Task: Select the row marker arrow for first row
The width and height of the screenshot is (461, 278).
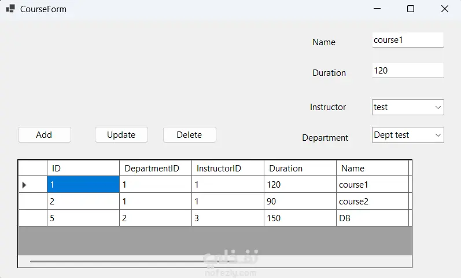Action: pos(24,185)
